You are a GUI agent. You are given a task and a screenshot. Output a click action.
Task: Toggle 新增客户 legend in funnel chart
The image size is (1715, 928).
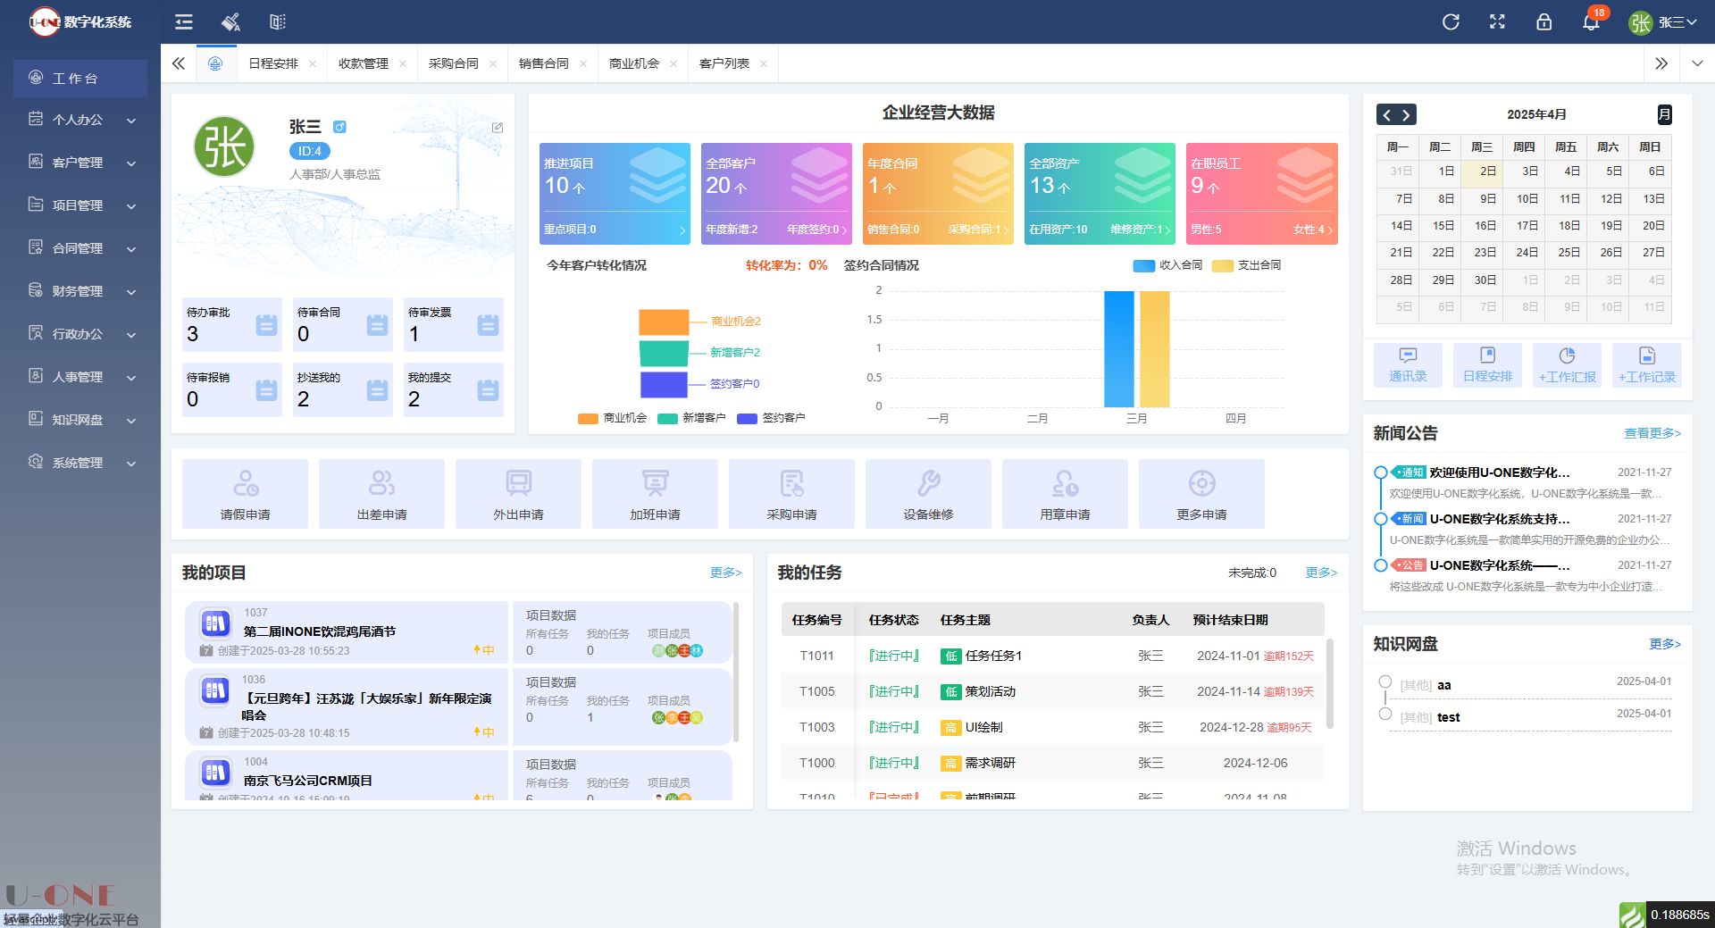click(691, 418)
